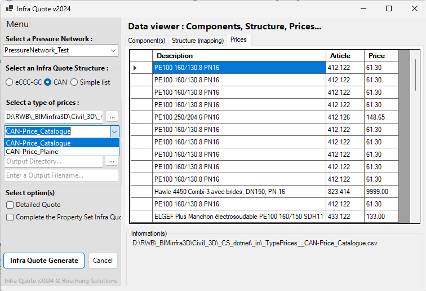Switch to the Component(s) tab
Image resolution: width=426 pixels, height=291 pixels.
(x=147, y=41)
